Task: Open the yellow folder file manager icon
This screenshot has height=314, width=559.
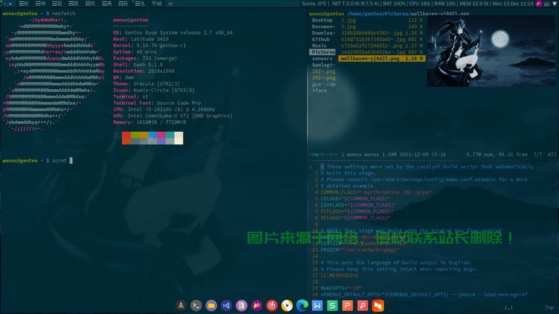Action: click(211, 305)
